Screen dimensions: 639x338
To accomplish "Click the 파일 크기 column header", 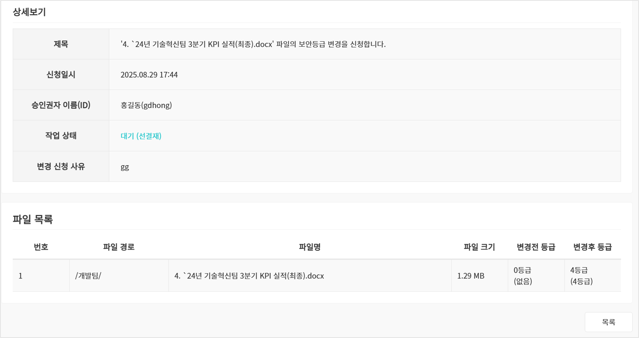I will point(479,247).
